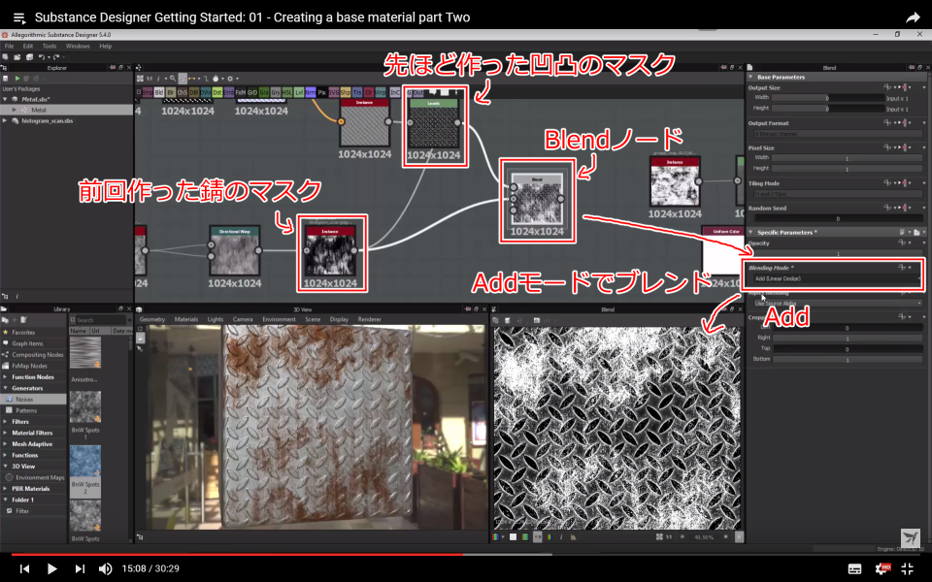
Task: Share the video
Action: point(913,17)
